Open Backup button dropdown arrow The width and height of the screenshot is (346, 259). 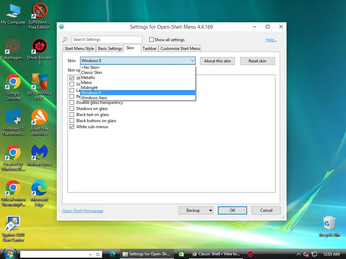coord(211,210)
